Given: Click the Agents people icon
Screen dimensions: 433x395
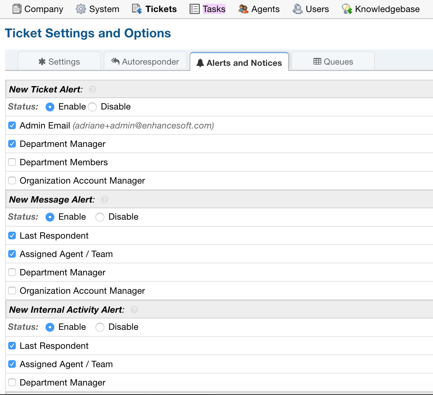Looking at the screenshot, I should pyautogui.click(x=243, y=9).
